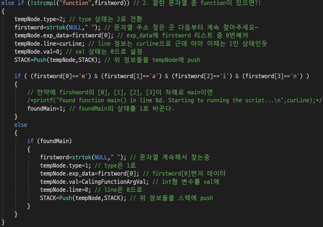Click the if (foundMain) line
Image resolution: width=323 pixels, height=227 pixels.
[x=49, y=141]
